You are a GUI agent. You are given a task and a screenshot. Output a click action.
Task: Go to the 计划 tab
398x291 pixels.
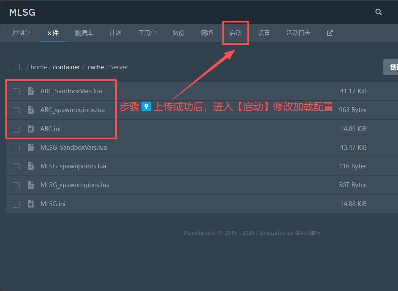[x=116, y=33]
